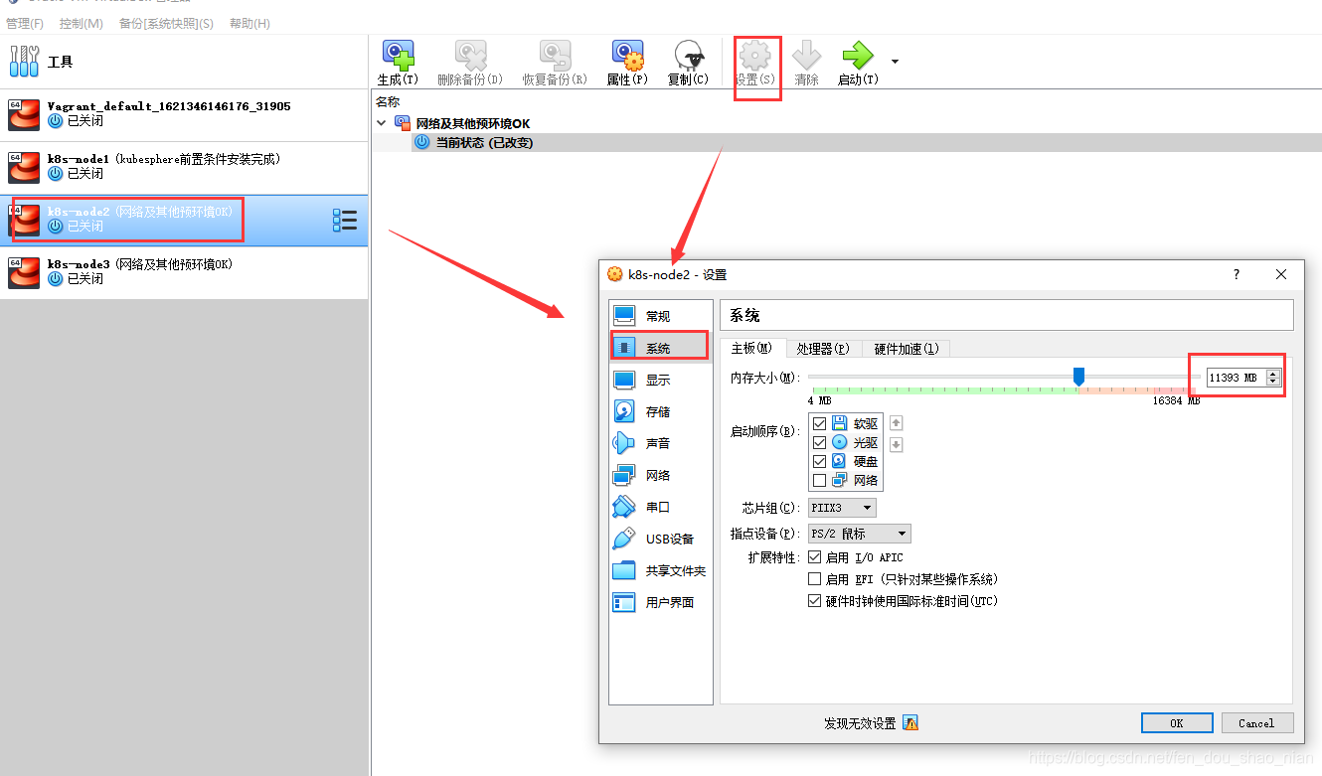Toggle the 启用 I/O APIC checkbox

(x=815, y=557)
